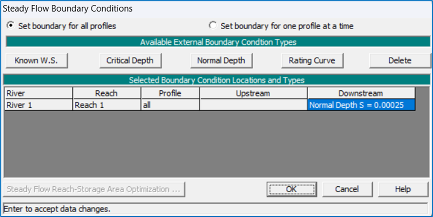Open Rating Curve boundary condition
The image size is (433, 217).
coord(312,61)
